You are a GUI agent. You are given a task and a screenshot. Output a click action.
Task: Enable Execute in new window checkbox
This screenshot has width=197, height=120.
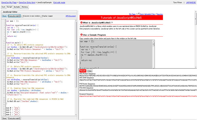tap(22, 16)
